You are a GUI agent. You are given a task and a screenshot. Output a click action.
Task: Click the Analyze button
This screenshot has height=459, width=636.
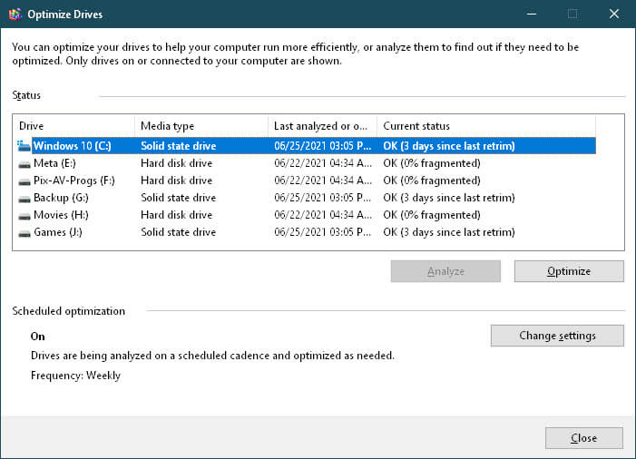point(445,271)
